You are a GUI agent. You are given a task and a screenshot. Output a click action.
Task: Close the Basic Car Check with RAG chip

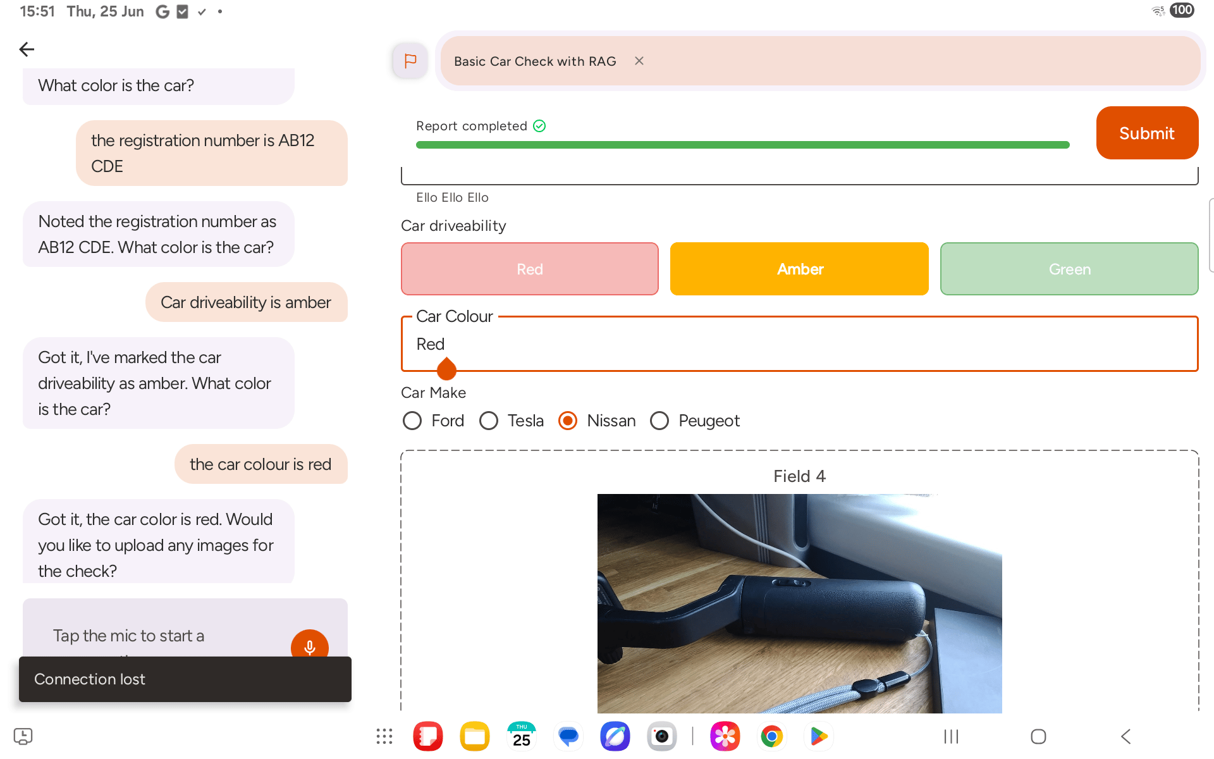tap(639, 61)
